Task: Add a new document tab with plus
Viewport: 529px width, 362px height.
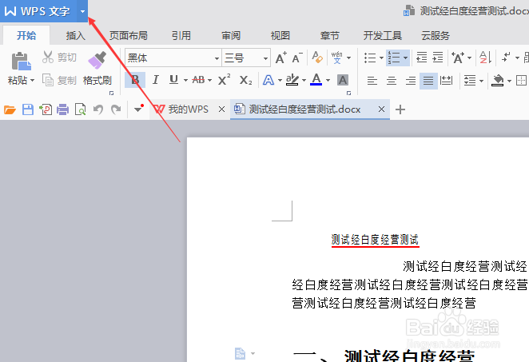Action: pyautogui.click(x=400, y=109)
